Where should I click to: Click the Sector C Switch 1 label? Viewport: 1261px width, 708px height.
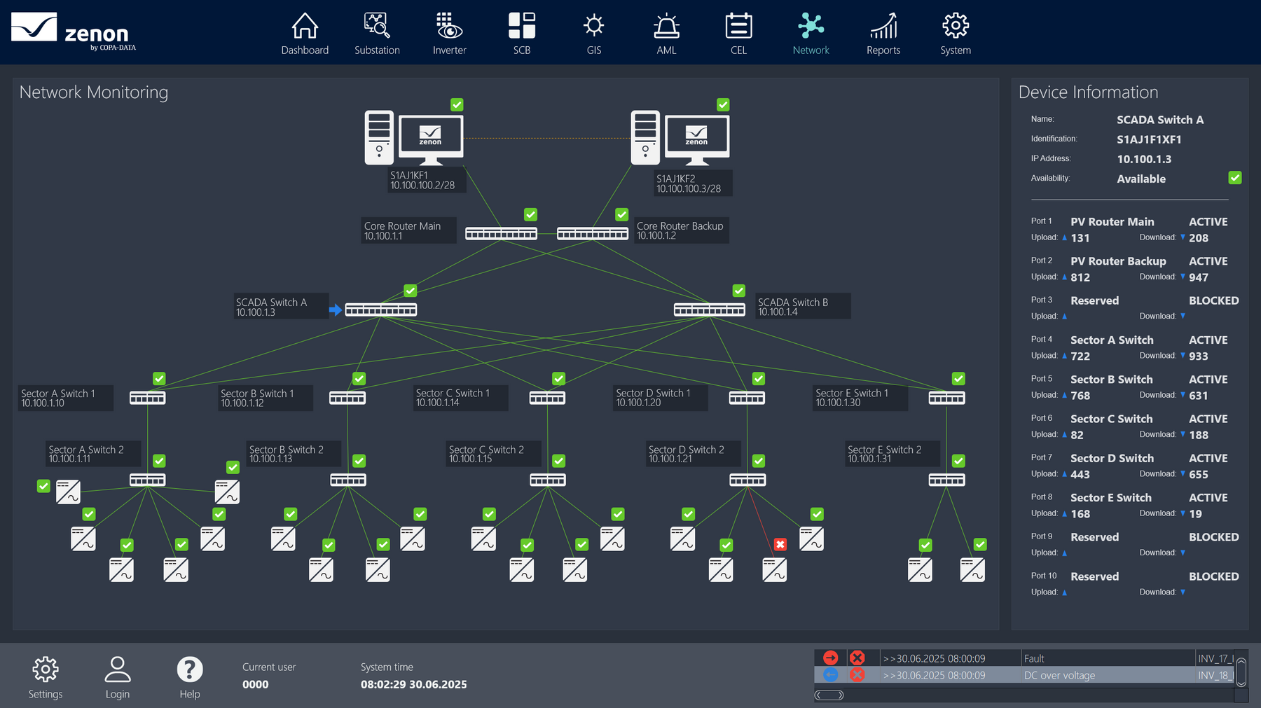(x=462, y=398)
